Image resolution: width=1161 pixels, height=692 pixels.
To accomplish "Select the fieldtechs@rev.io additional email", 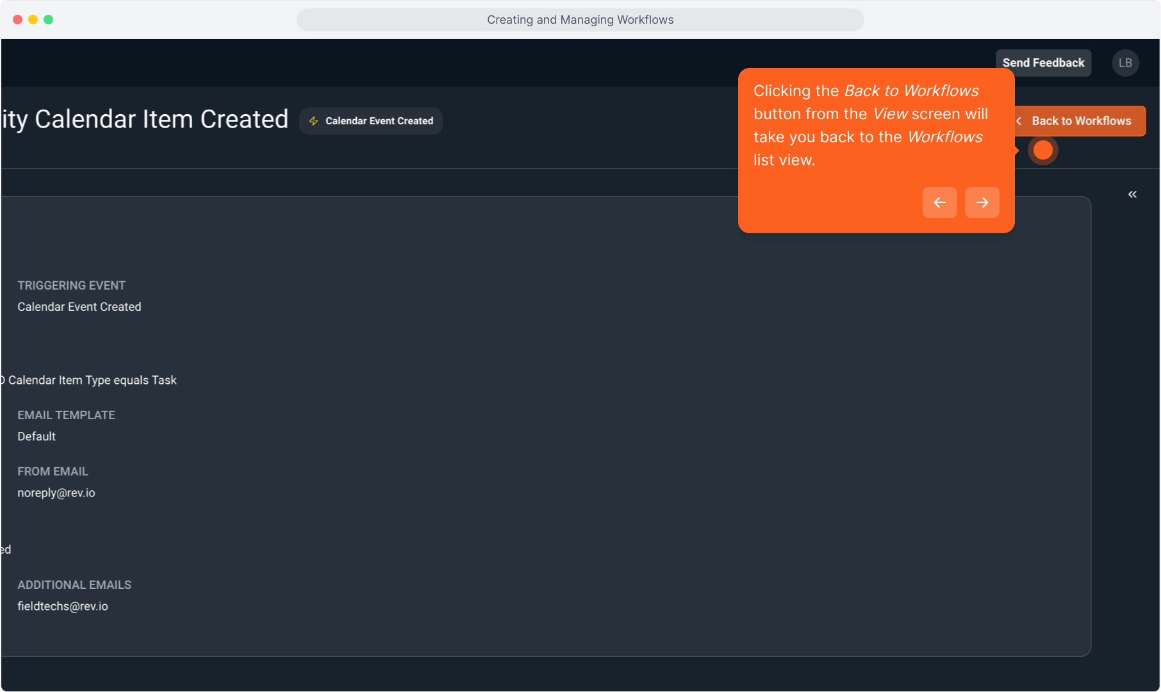I will [63, 606].
